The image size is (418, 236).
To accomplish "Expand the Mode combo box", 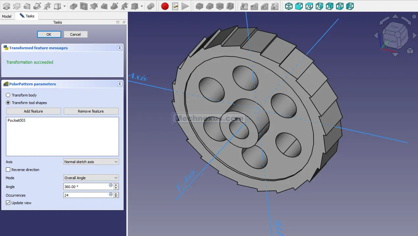I will coord(91,178).
